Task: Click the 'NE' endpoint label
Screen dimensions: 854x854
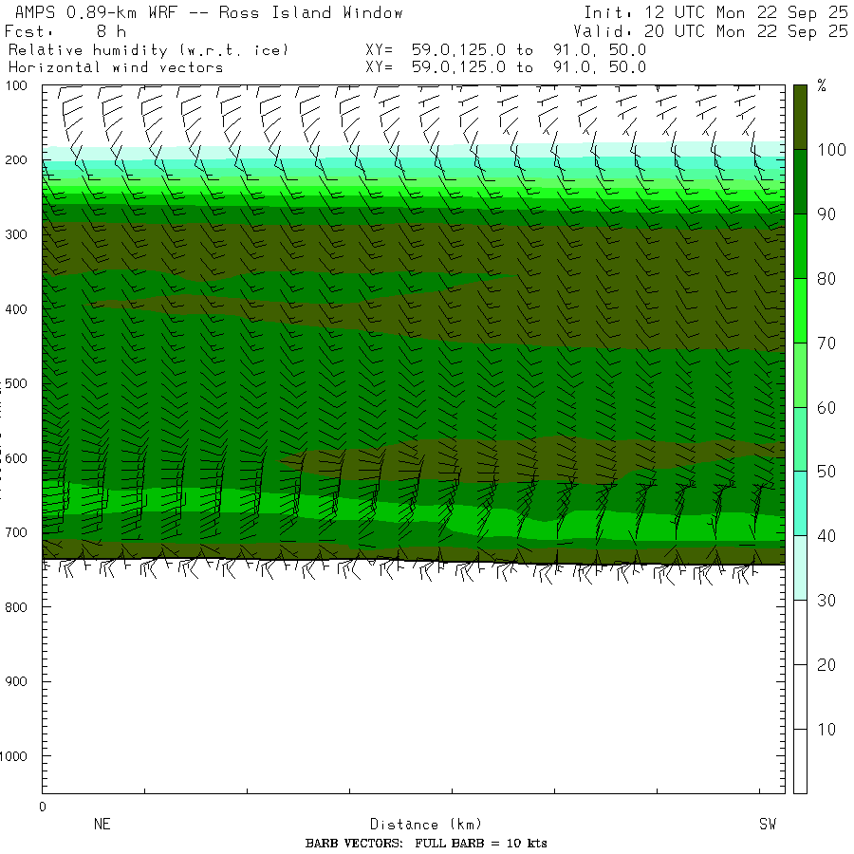Action: [x=102, y=824]
